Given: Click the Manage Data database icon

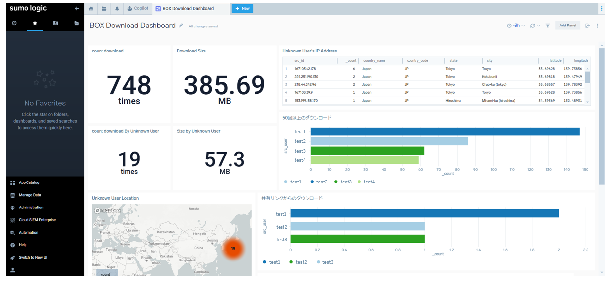Looking at the screenshot, I should click(x=13, y=195).
